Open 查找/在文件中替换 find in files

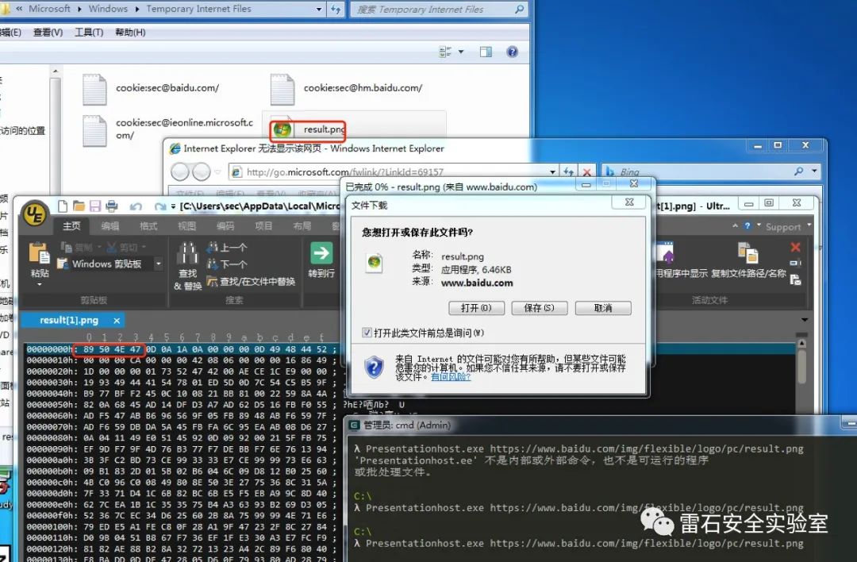pos(251,282)
